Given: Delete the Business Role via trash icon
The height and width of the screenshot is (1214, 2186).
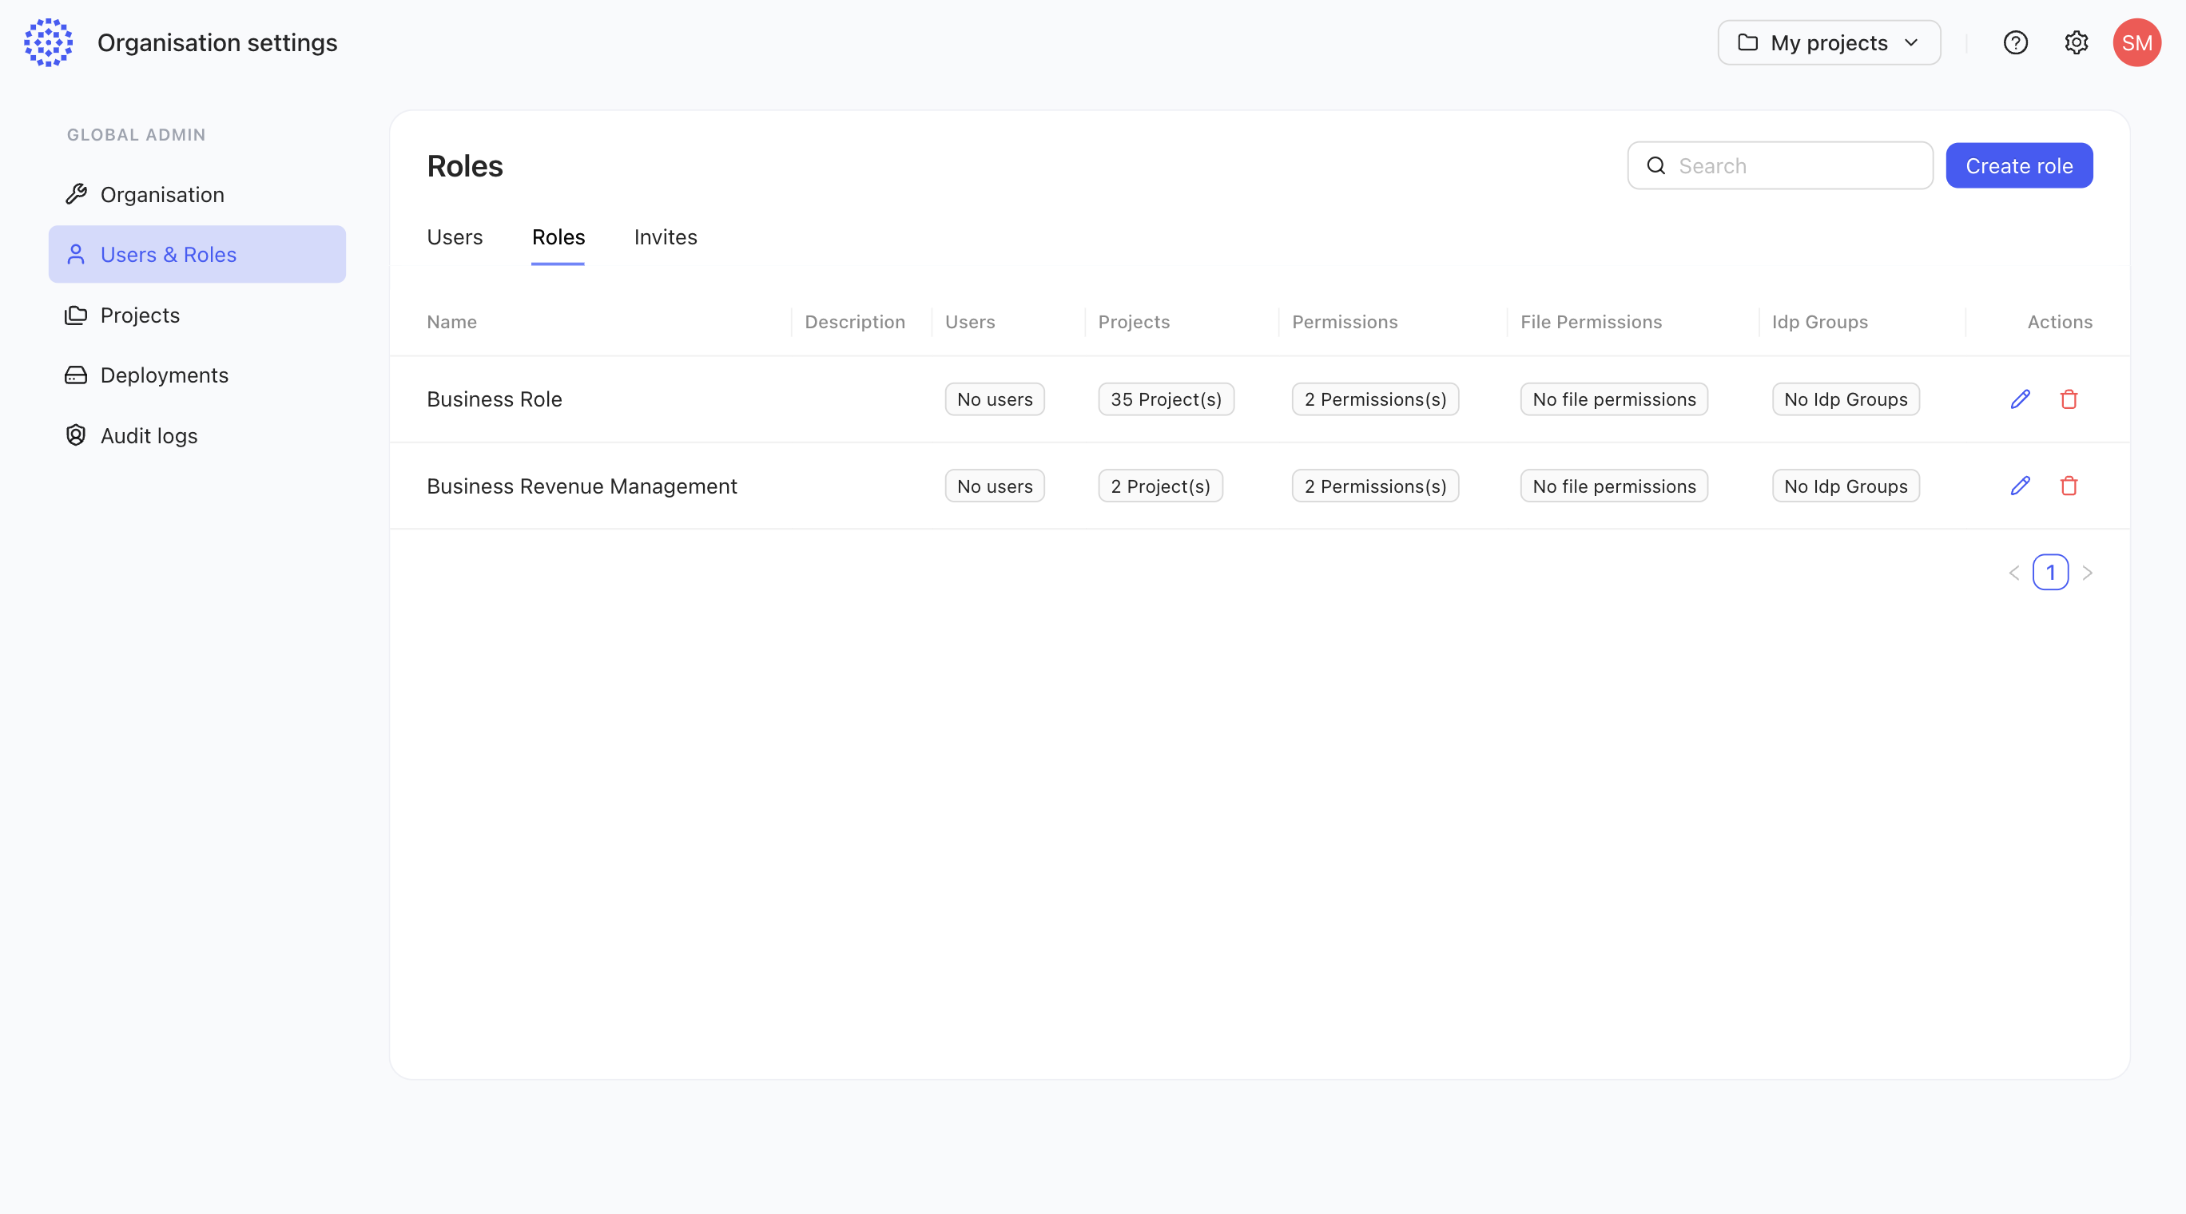Looking at the screenshot, I should 2068,399.
